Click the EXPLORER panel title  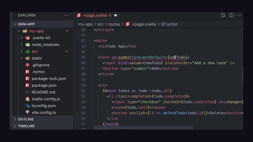click(x=27, y=15)
